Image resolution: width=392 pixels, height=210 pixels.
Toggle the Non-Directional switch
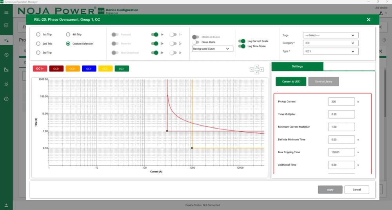[115, 53]
